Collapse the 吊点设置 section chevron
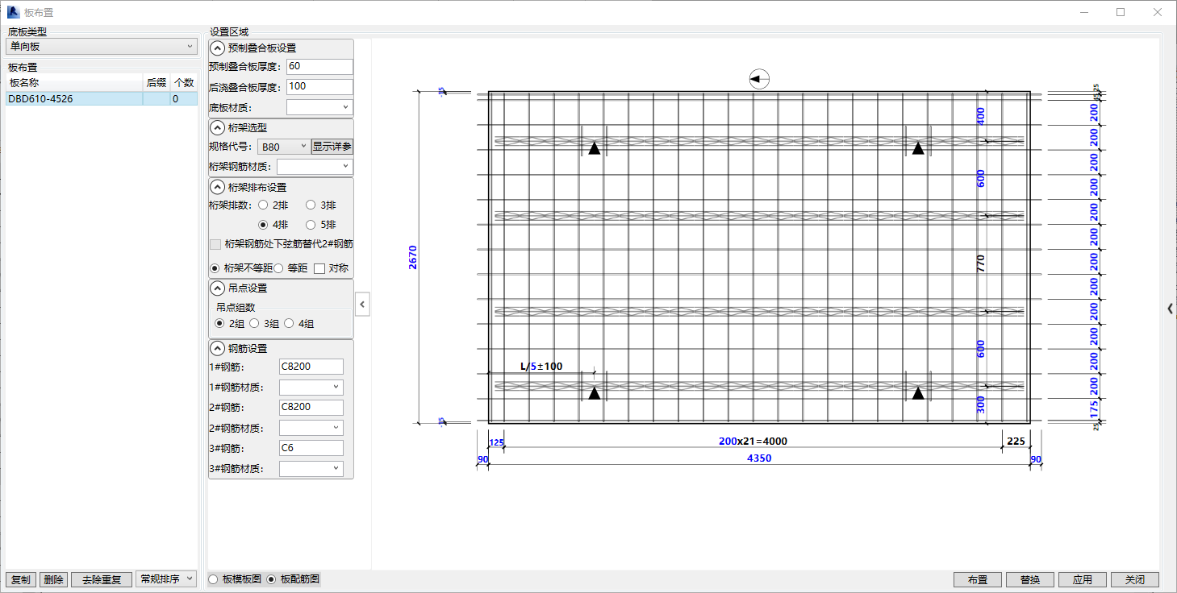This screenshot has height=593, width=1177. 217,288
